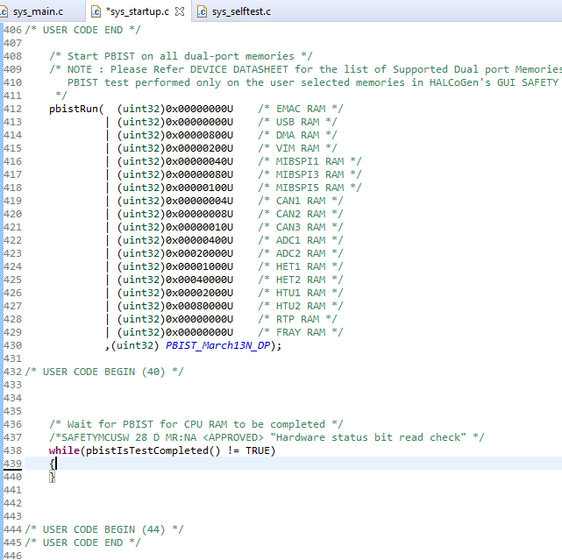Click the SAFETYMCUSW 28 D MR:NA comment line
The image size is (562, 560).
267,437
